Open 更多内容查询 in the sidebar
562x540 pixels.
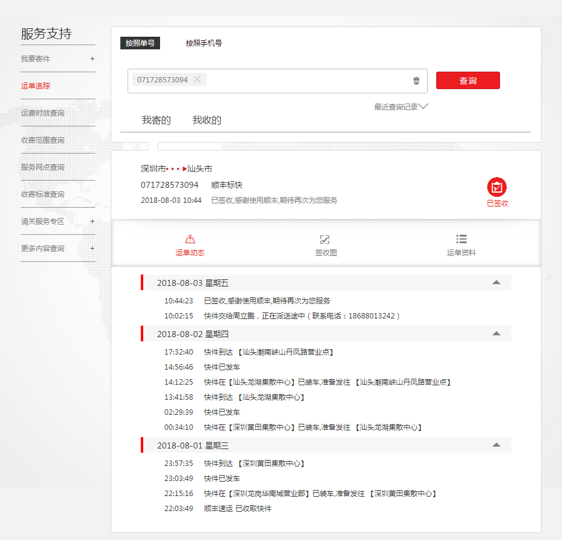pos(43,249)
